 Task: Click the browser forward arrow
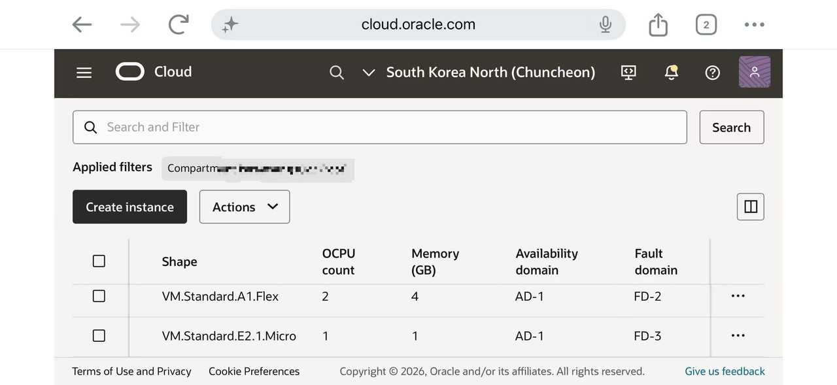(x=130, y=25)
